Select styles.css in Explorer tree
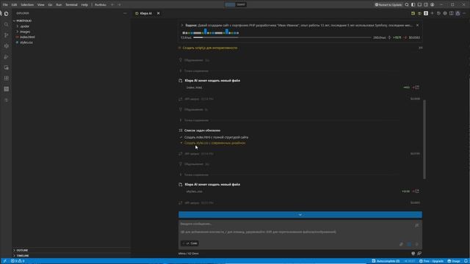Screen dimensions: 470x264 (x=26, y=43)
